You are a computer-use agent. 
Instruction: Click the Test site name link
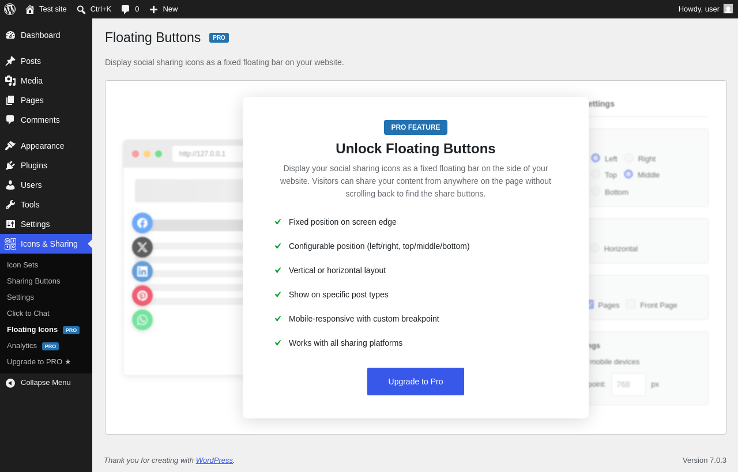point(53,9)
